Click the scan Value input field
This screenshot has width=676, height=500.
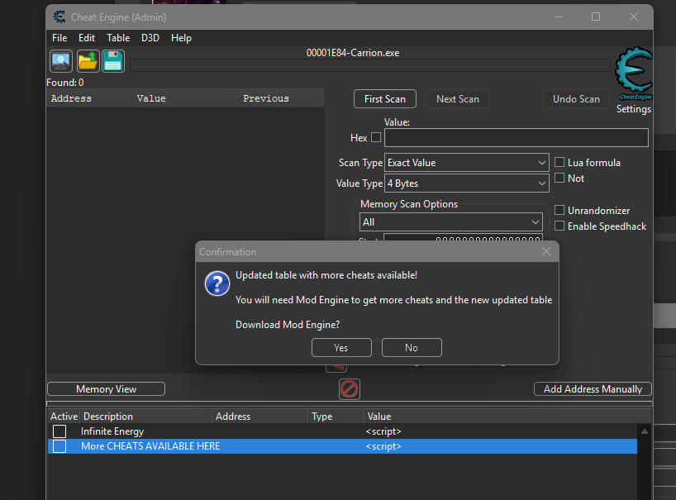[516, 138]
